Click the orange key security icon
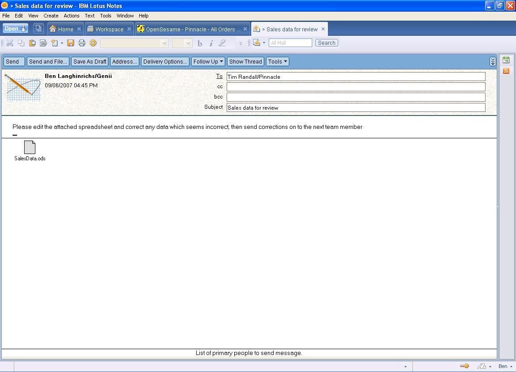This screenshot has height=372, width=516. (x=464, y=366)
